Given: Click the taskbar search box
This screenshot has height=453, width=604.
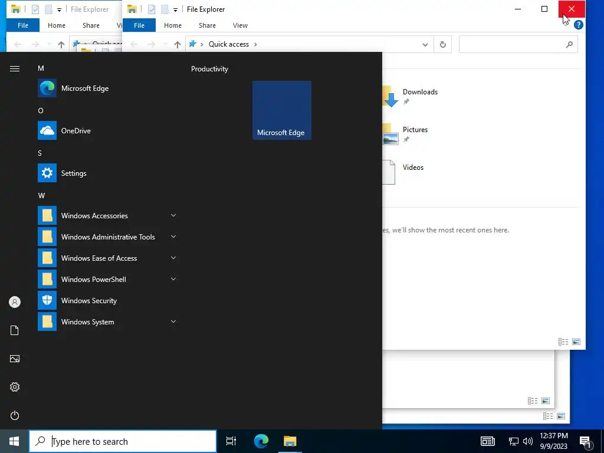Looking at the screenshot, I should tap(123, 441).
